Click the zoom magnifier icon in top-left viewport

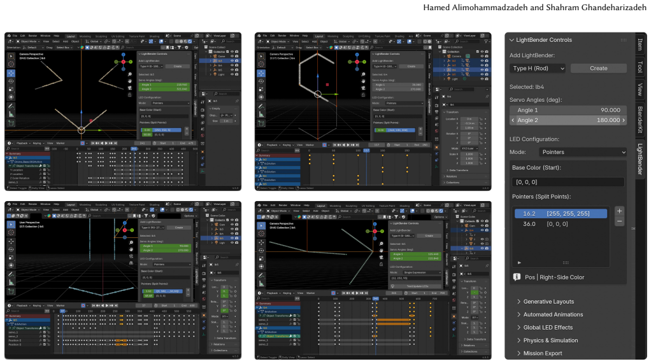(129, 74)
